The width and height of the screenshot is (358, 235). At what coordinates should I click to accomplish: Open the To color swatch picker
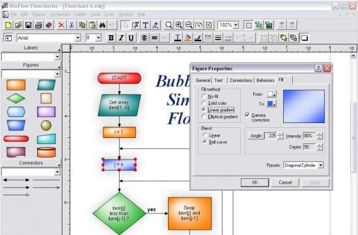271,104
